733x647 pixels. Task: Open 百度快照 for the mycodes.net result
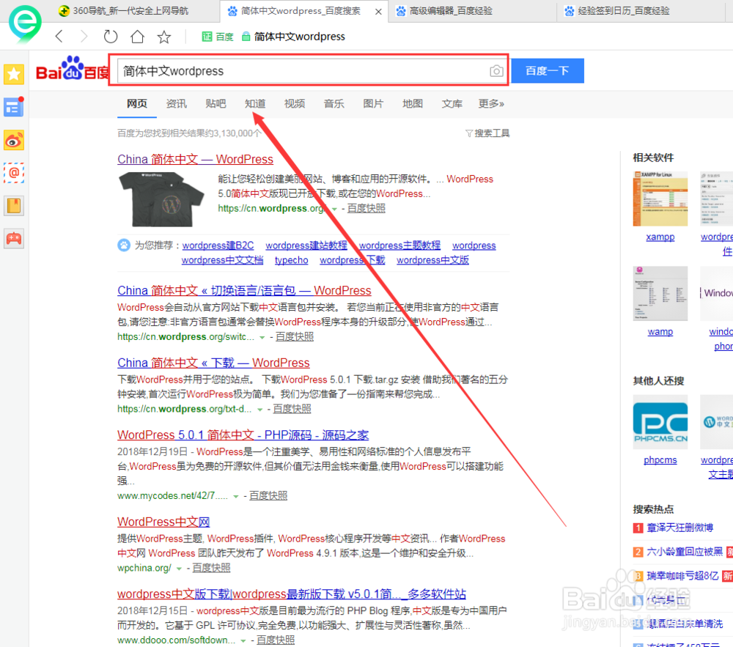pyautogui.click(x=268, y=495)
